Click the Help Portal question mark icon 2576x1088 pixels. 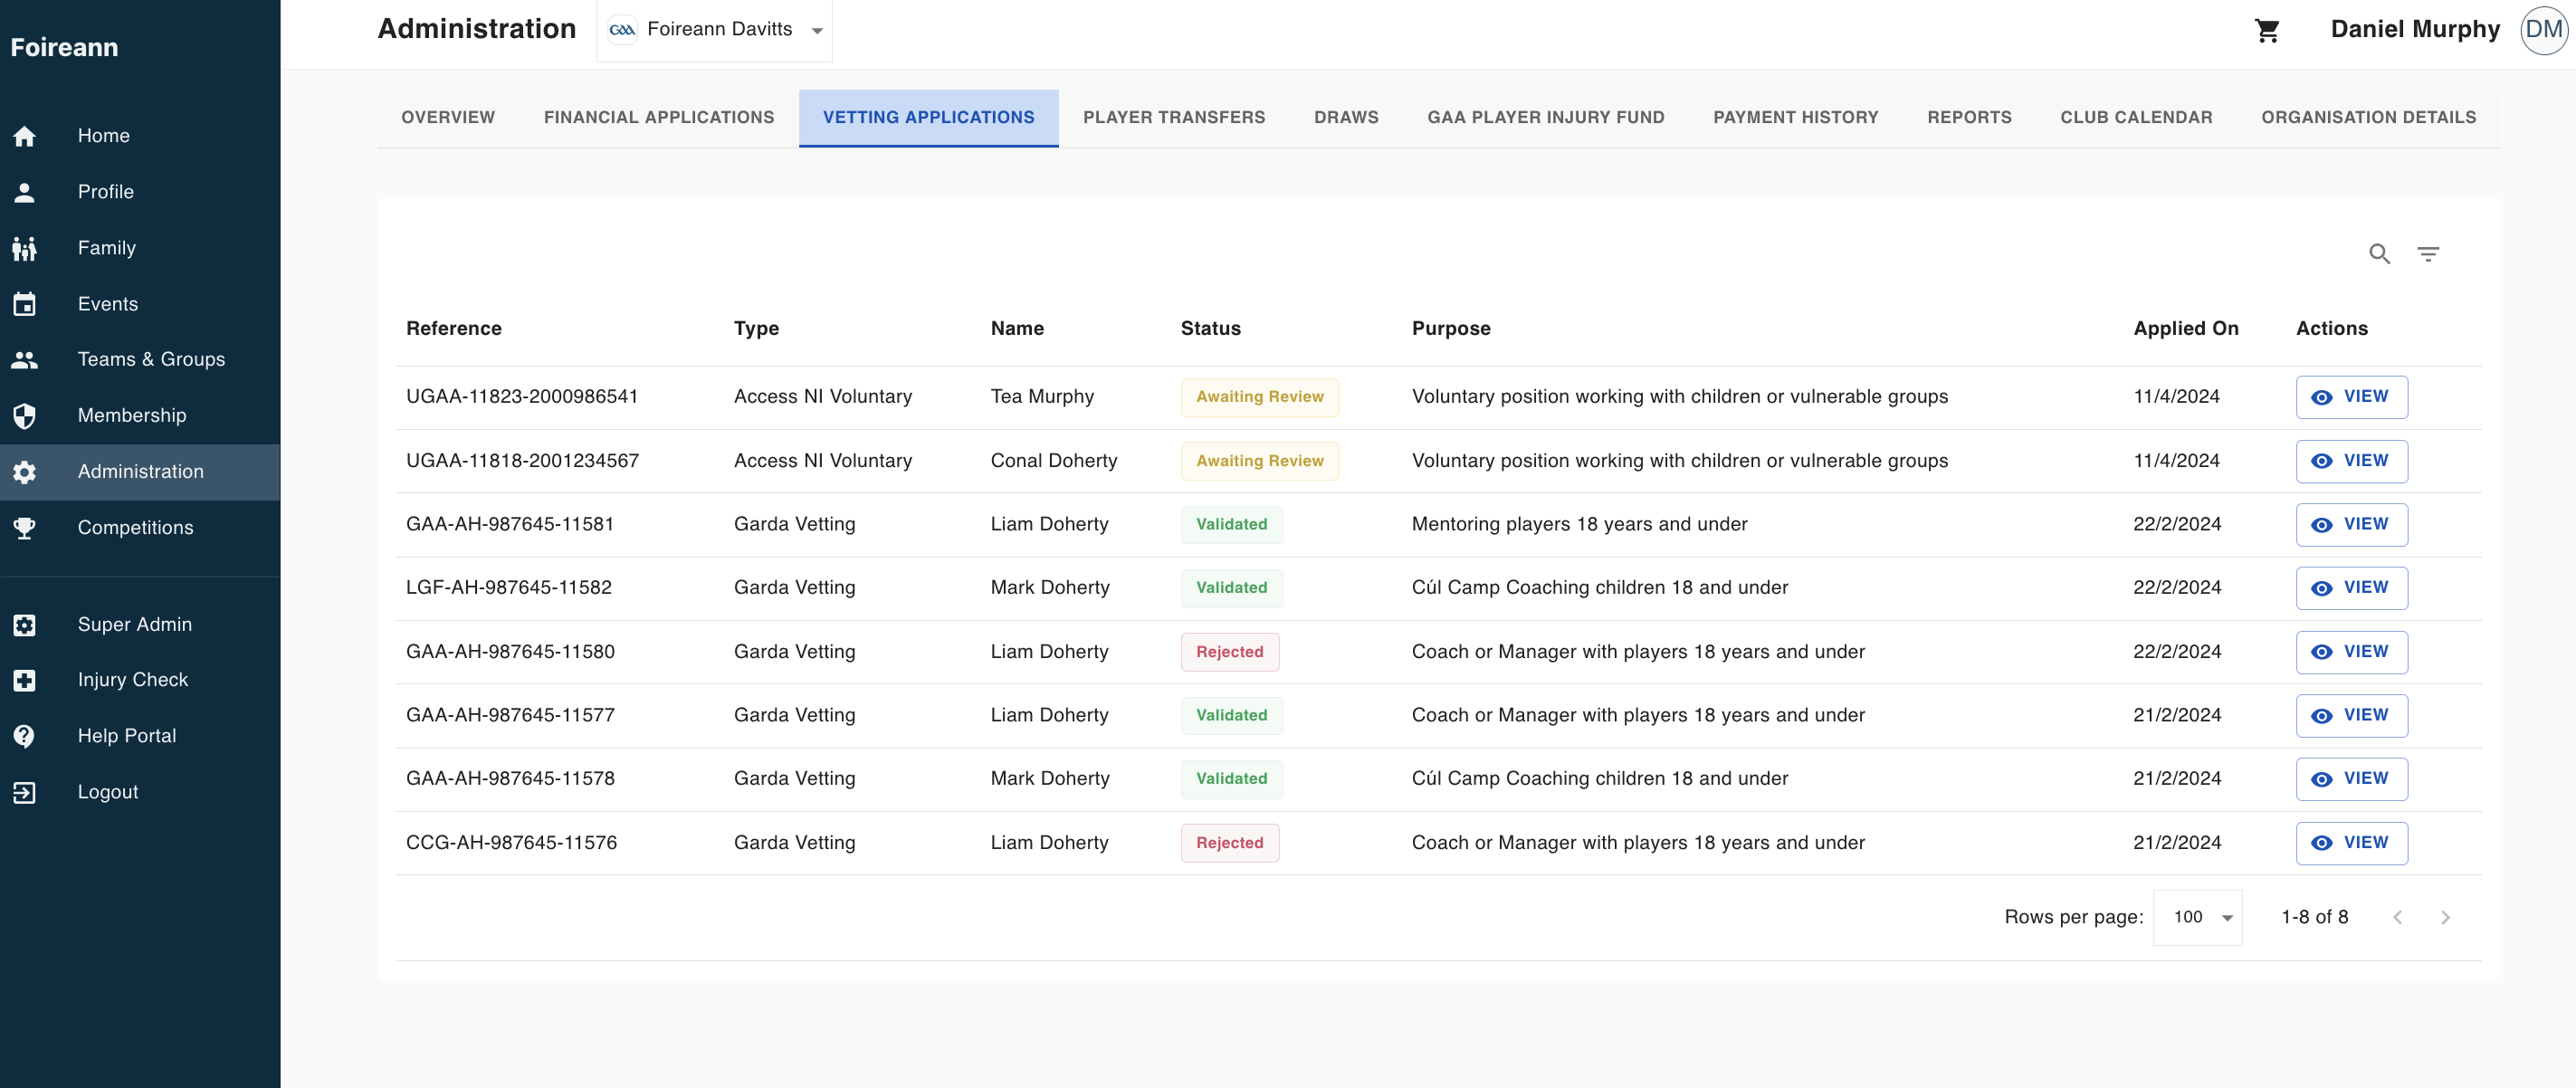25,736
